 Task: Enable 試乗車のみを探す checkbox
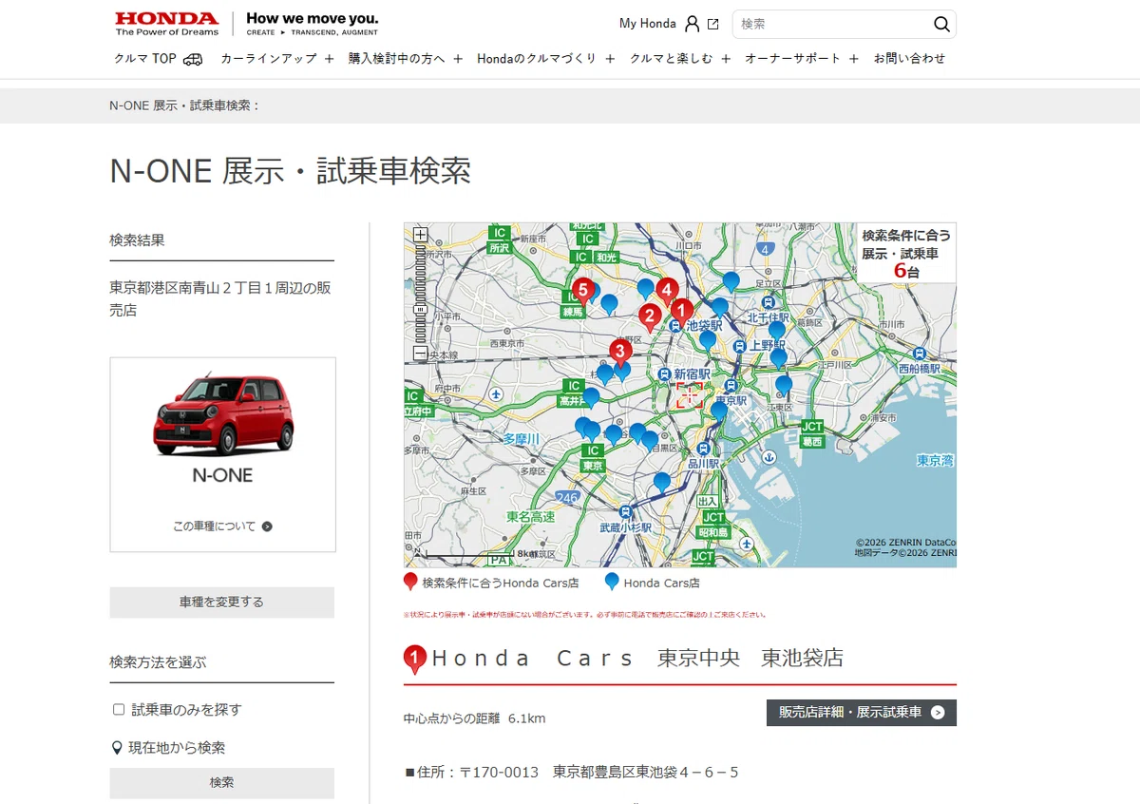(x=119, y=709)
